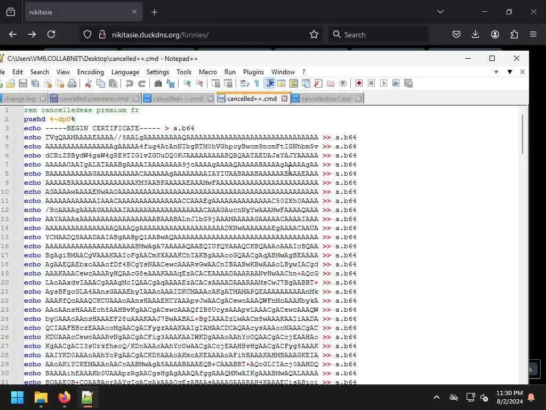546x410 pixels.
Task: Open the Firefox Extensions puzzle icon
Action: (514, 34)
